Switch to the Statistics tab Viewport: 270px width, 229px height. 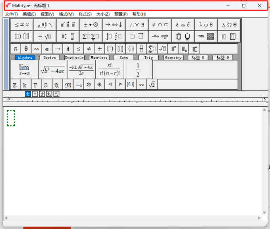74,58
